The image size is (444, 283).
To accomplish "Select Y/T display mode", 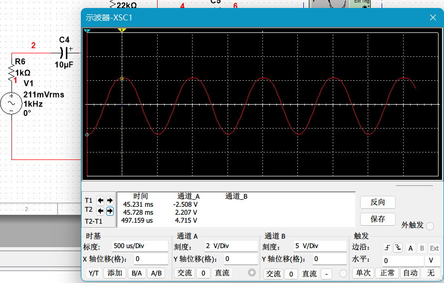I will tap(93, 273).
